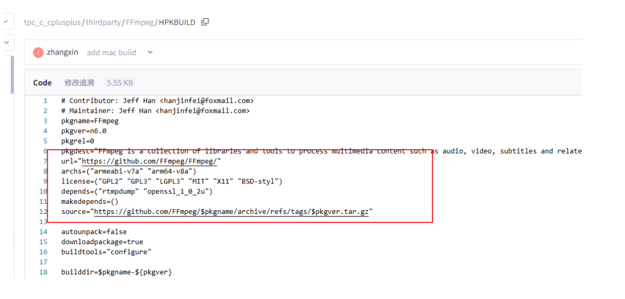This screenshot has width=625, height=299.
Task: Switch to the 修改追溯 blame tab
Action: click(79, 83)
